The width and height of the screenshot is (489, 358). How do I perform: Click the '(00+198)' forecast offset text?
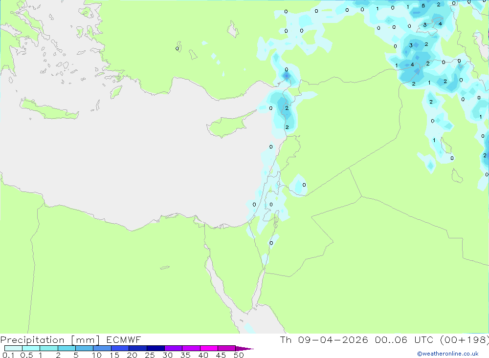pos(465,339)
